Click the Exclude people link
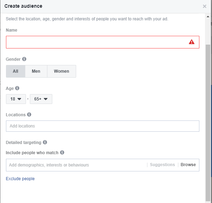This screenshot has height=203, width=212. point(20,179)
